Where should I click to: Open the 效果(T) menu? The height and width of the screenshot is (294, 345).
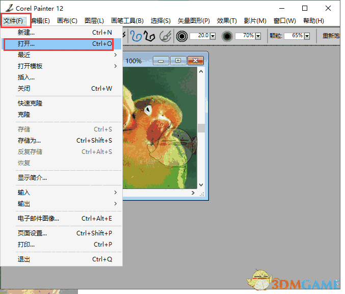pos(227,21)
